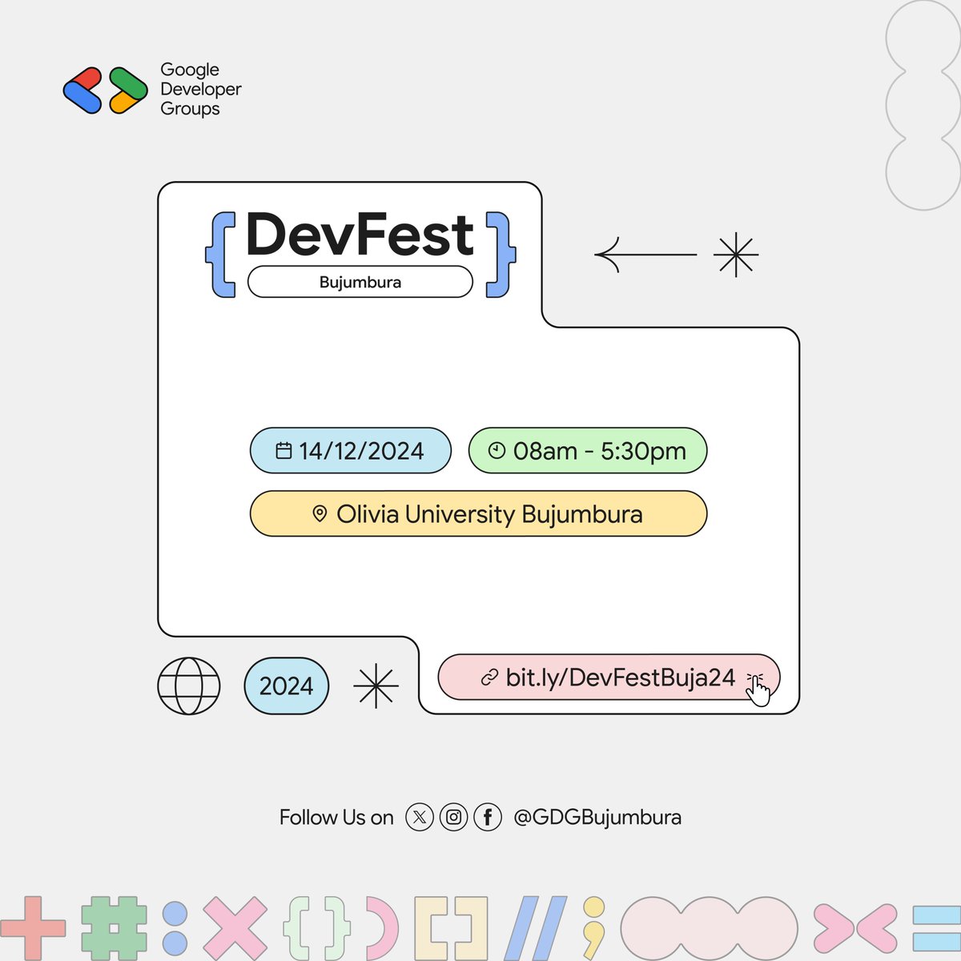
Task: Expand the left curly brace around DevFest
Action: coord(219,255)
